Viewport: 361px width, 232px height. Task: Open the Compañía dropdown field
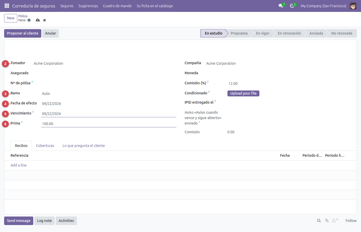click(278, 63)
